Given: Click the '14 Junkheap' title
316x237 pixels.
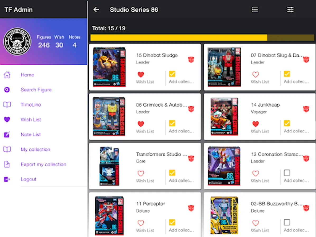Looking at the screenshot, I should (265, 105).
